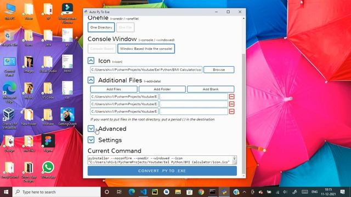Select the Microsoft Edge desktop shortcut
The image size is (351, 197).
tap(10, 92)
